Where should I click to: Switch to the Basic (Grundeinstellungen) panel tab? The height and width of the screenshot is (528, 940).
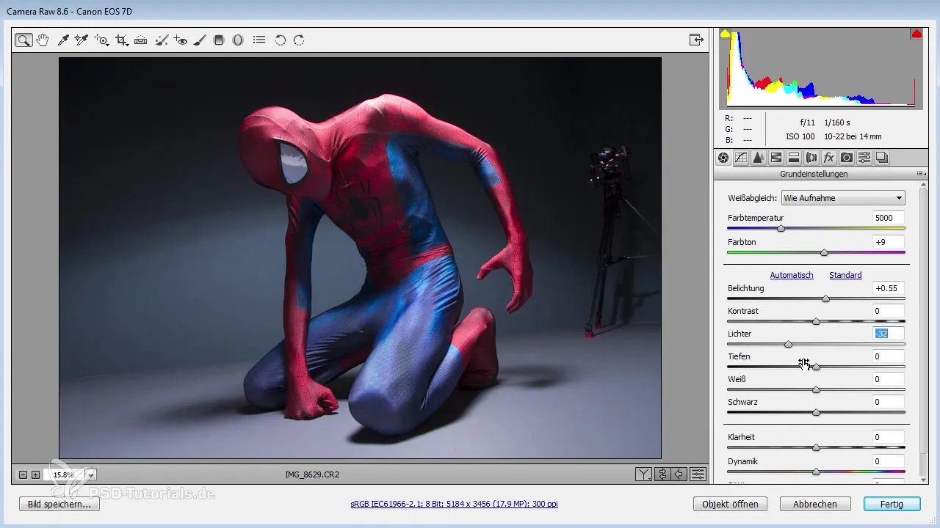[723, 157]
